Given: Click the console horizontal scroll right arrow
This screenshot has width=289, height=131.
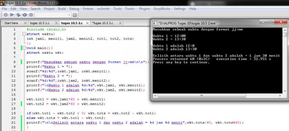Looking at the screenshot, I should (280, 96).
